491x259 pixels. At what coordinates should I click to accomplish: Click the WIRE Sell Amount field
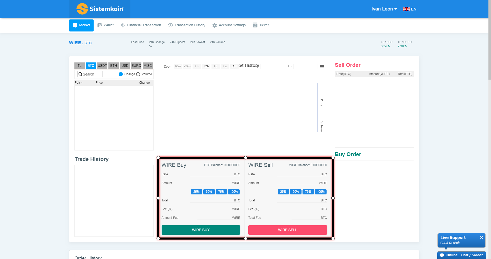click(x=302, y=183)
